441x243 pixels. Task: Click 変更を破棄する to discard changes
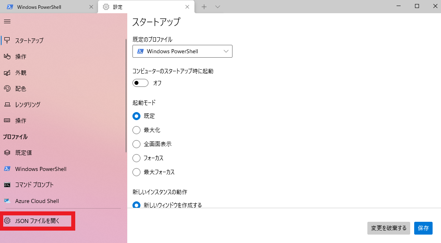point(388,228)
